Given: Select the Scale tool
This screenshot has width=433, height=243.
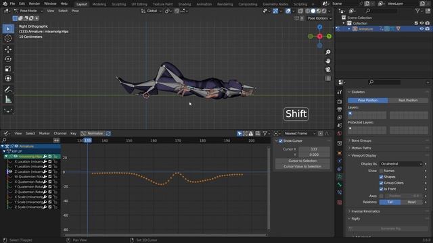Looking at the screenshot, I should [x=8, y=69].
